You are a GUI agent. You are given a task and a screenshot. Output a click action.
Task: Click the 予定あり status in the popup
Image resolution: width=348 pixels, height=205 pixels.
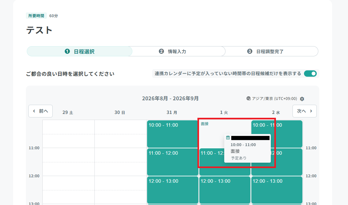pyautogui.click(x=239, y=158)
